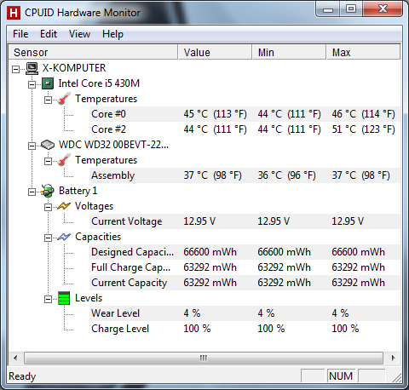Select the X-KOMPUTER tree label

[x=74, y=68]
